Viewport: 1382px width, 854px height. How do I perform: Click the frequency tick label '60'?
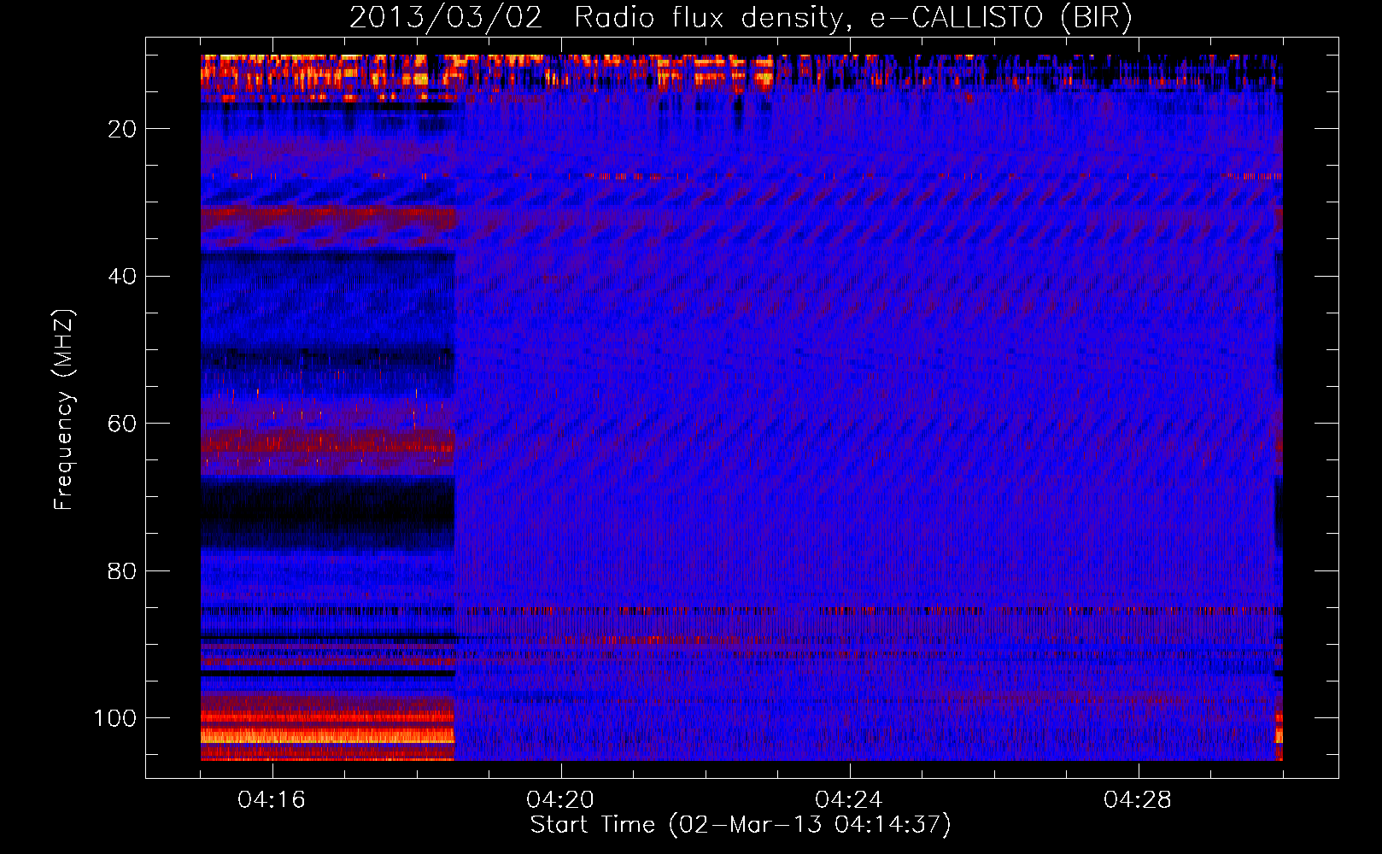(x=123, y=424)
